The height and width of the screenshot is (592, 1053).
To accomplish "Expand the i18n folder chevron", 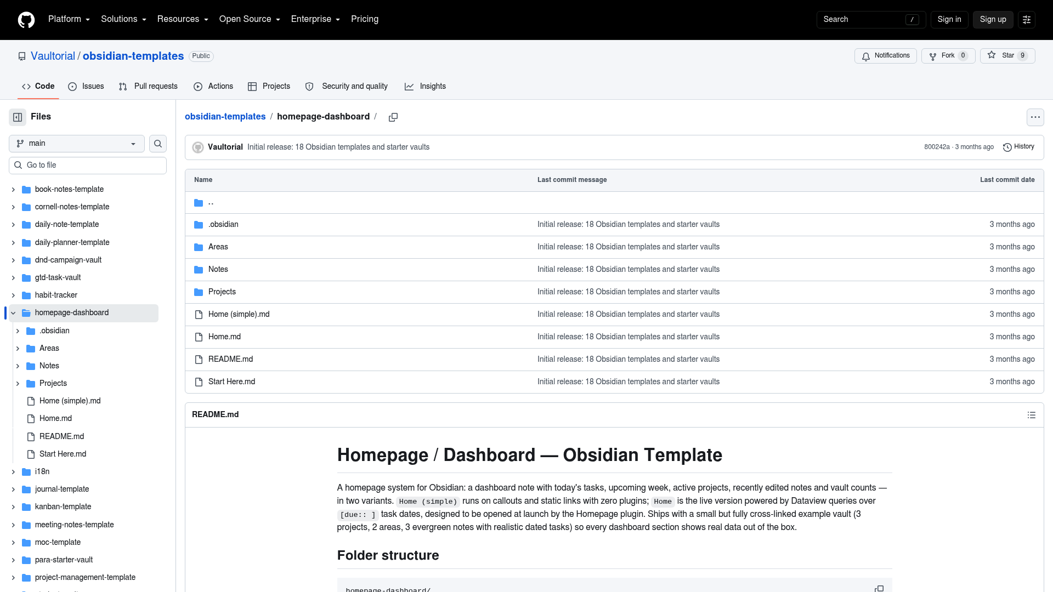I will (x=13, y=472).
